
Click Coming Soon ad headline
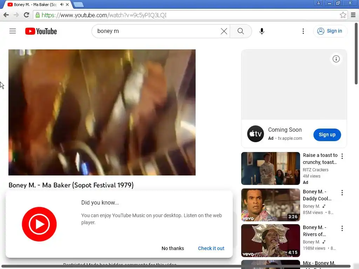tap(285, 130)
